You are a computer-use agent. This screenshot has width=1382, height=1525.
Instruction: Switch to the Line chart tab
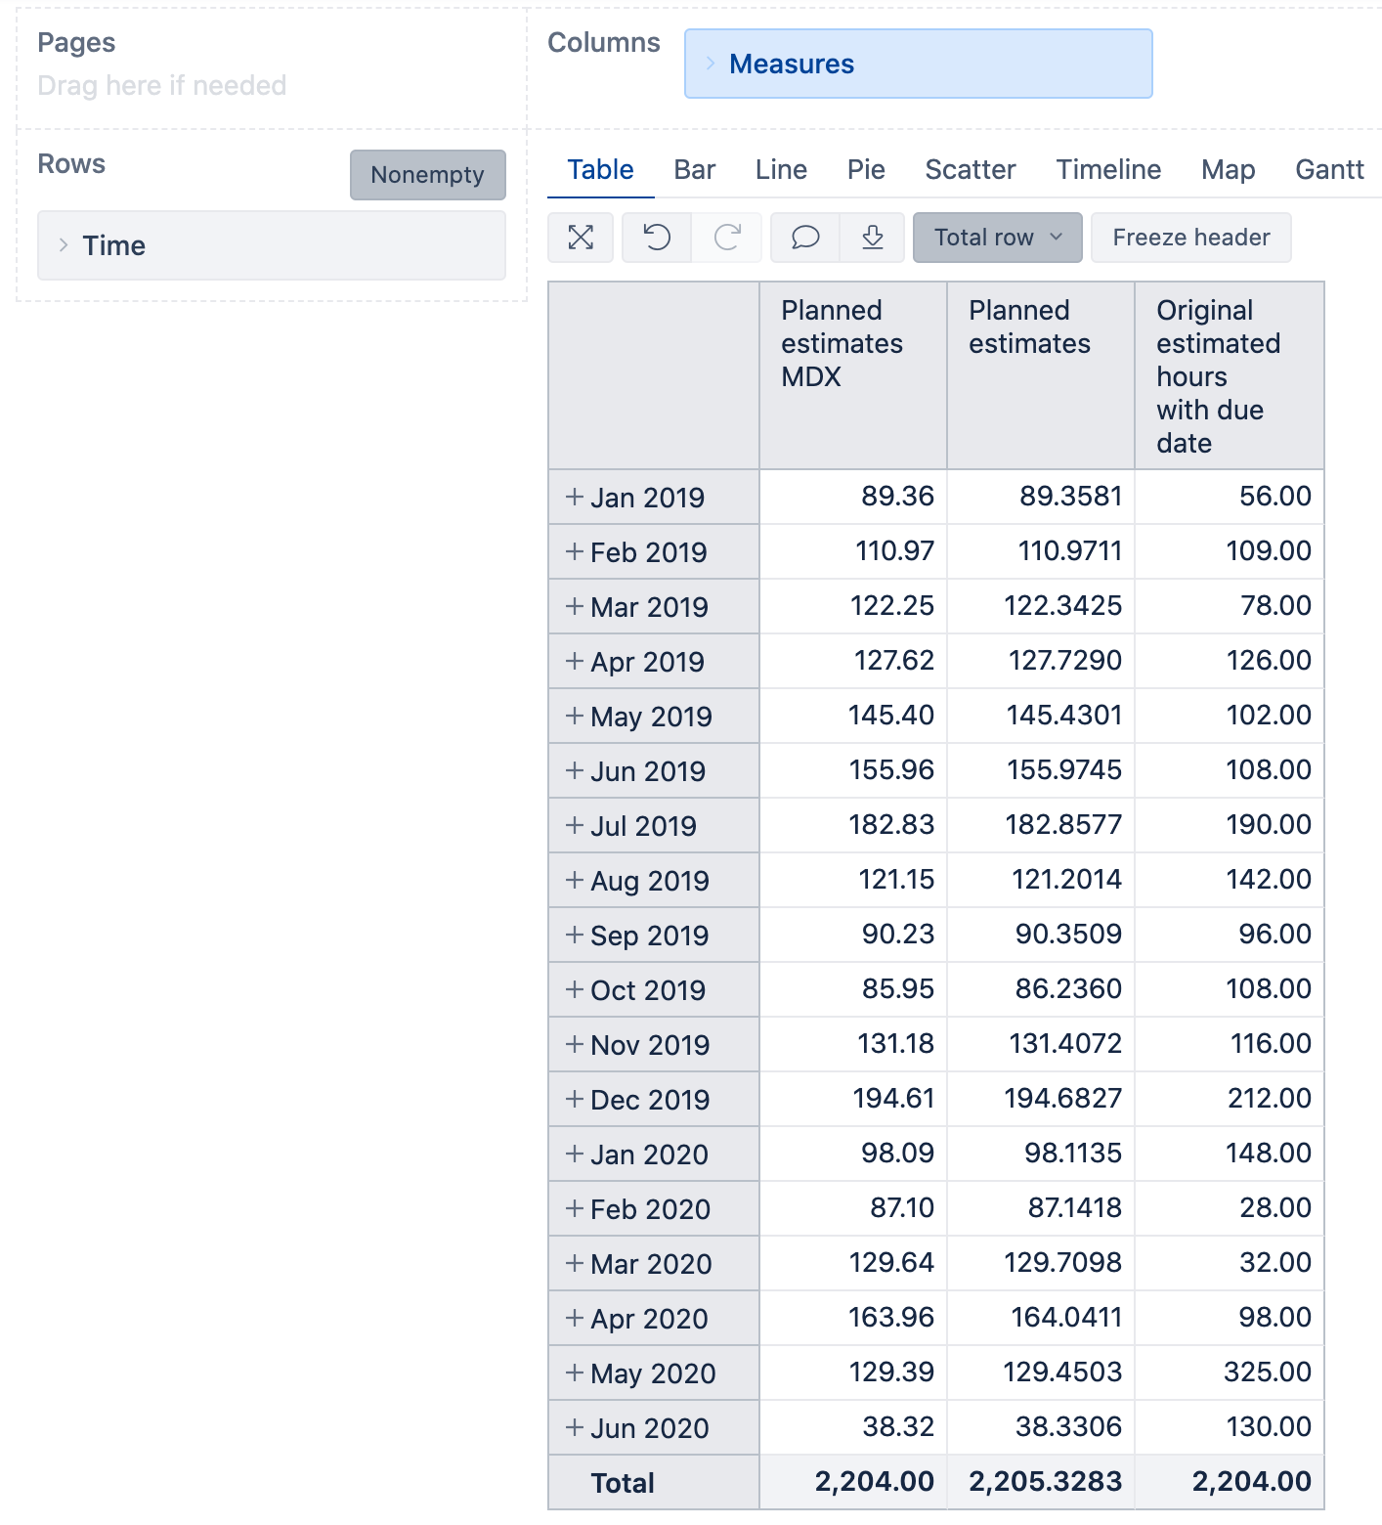coord(781,170)
